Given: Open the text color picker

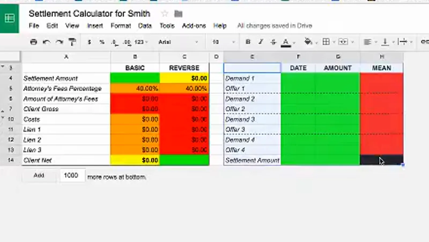Looking at the screenshot, I should coord(286,42).
